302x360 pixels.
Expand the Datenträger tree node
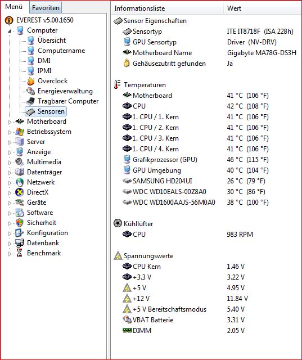10,173
